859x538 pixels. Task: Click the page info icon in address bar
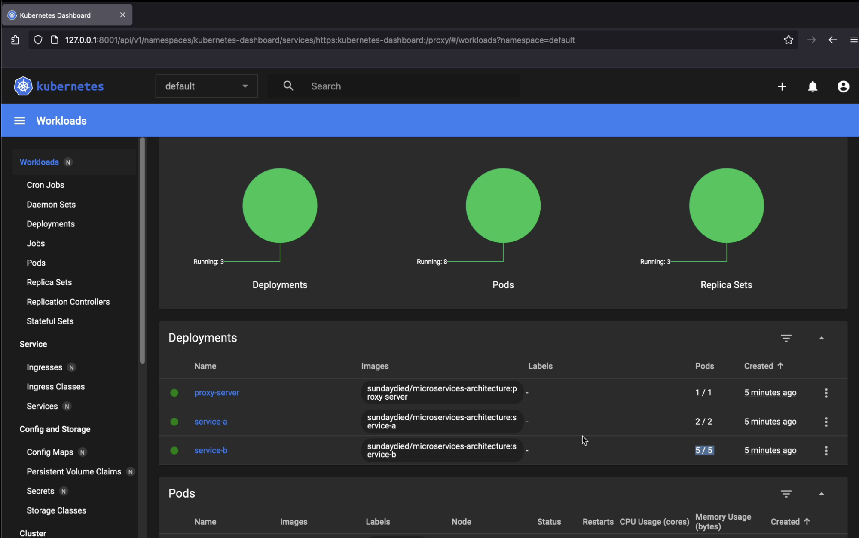(x=55, y=40)
